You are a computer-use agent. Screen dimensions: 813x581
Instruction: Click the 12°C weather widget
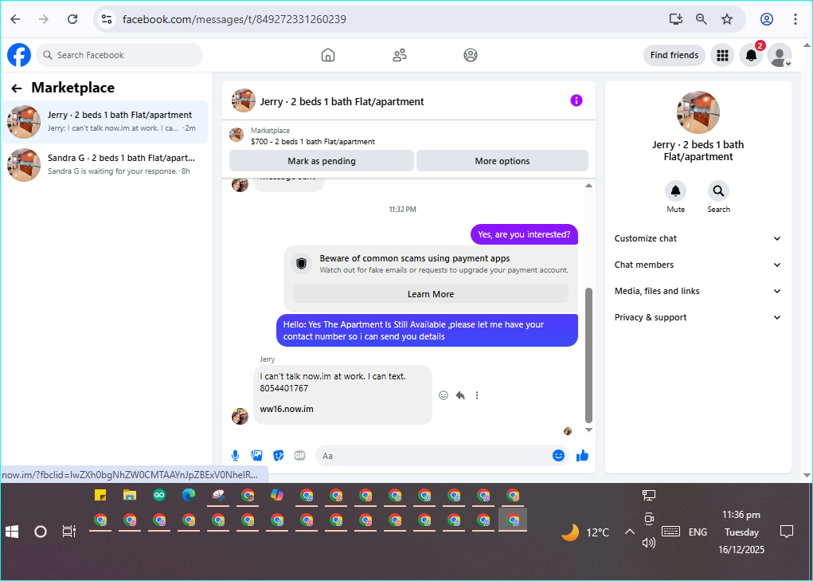pyautogui.click(x=586, y=532)
